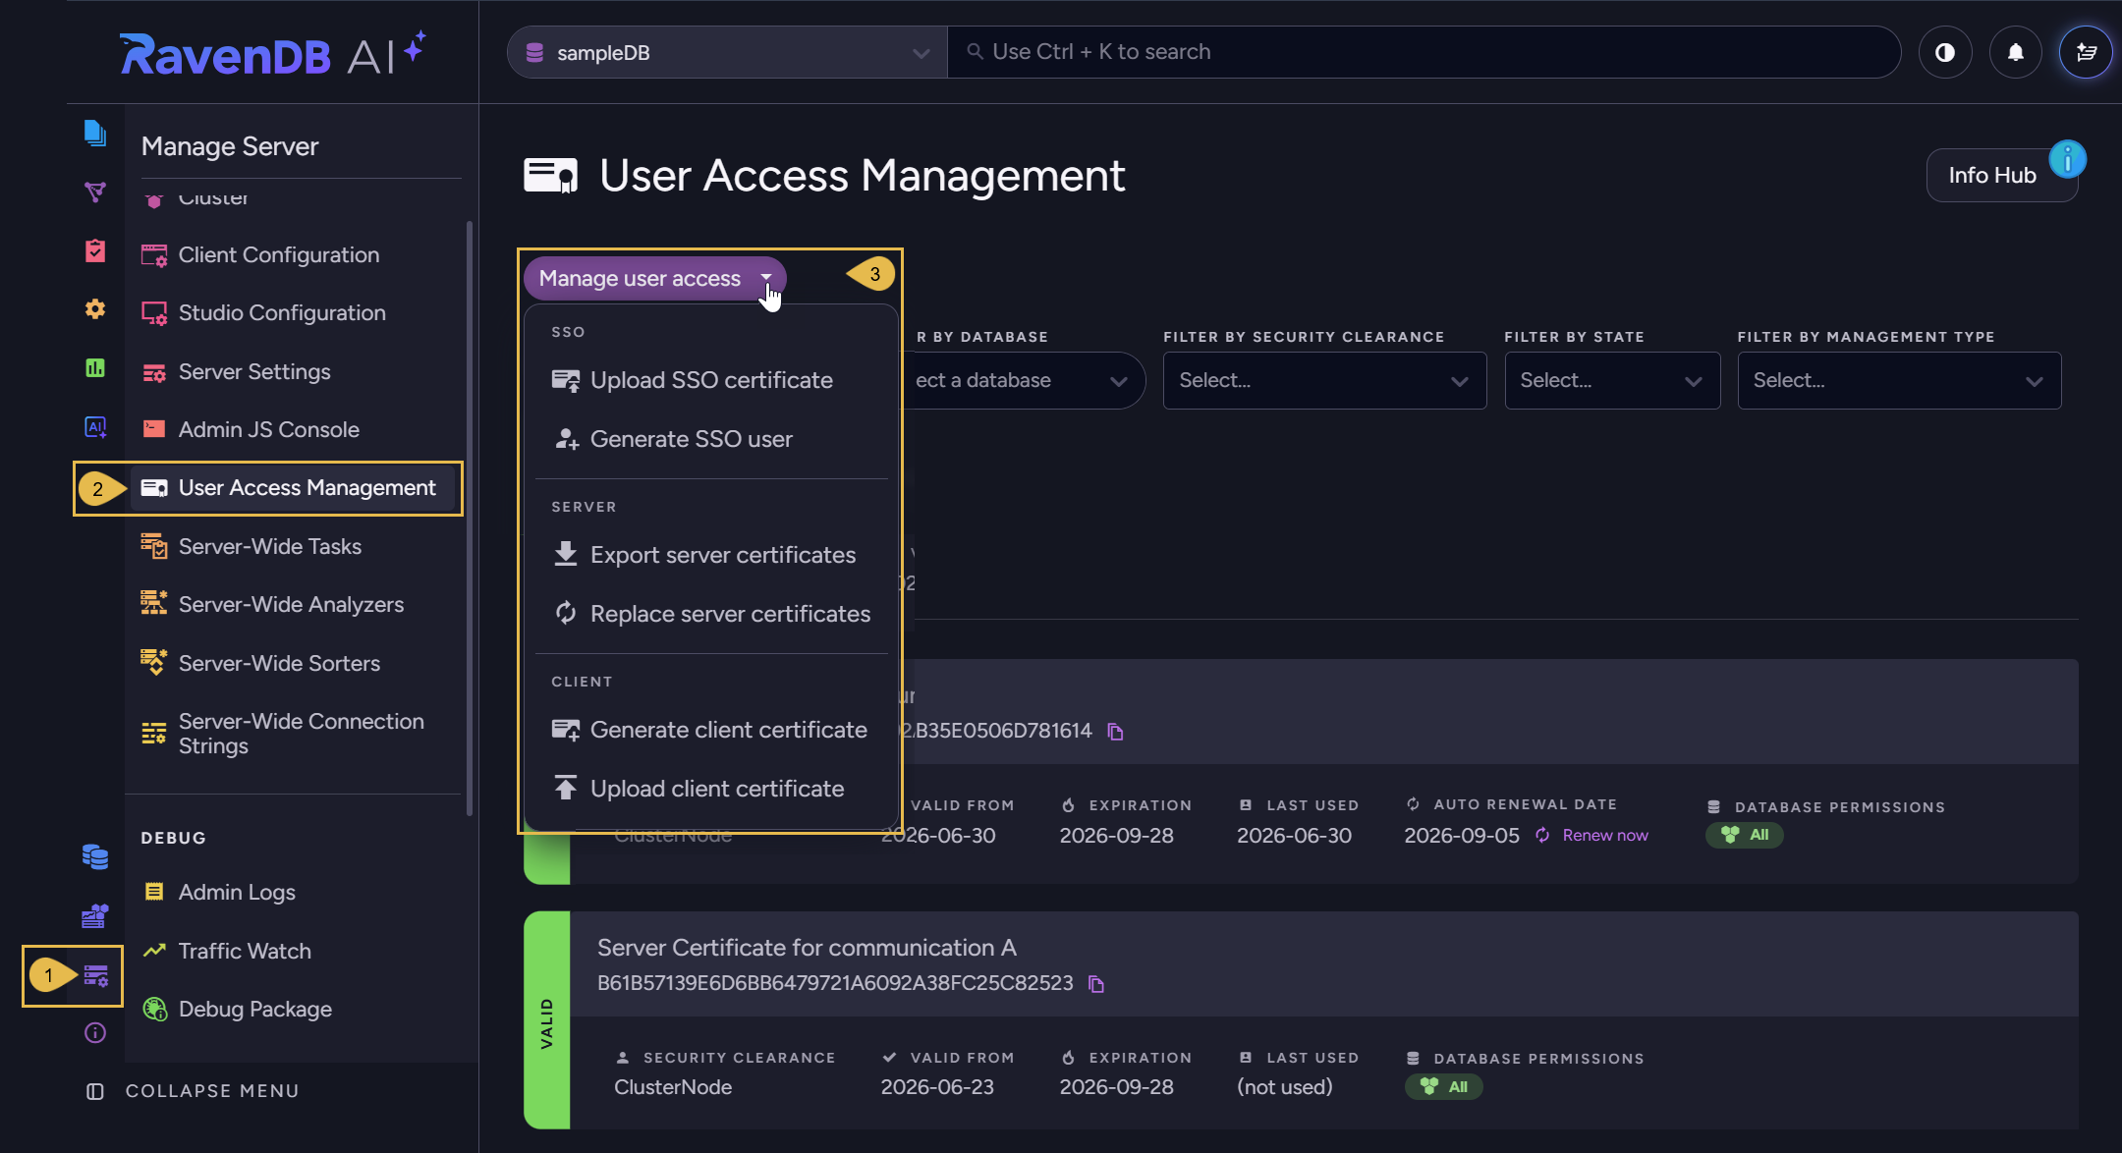Open the Tasks clipboard sidebar icon
This screenshot has width=2122, height=1153.
pyautogui.click(x=95, y=250)
